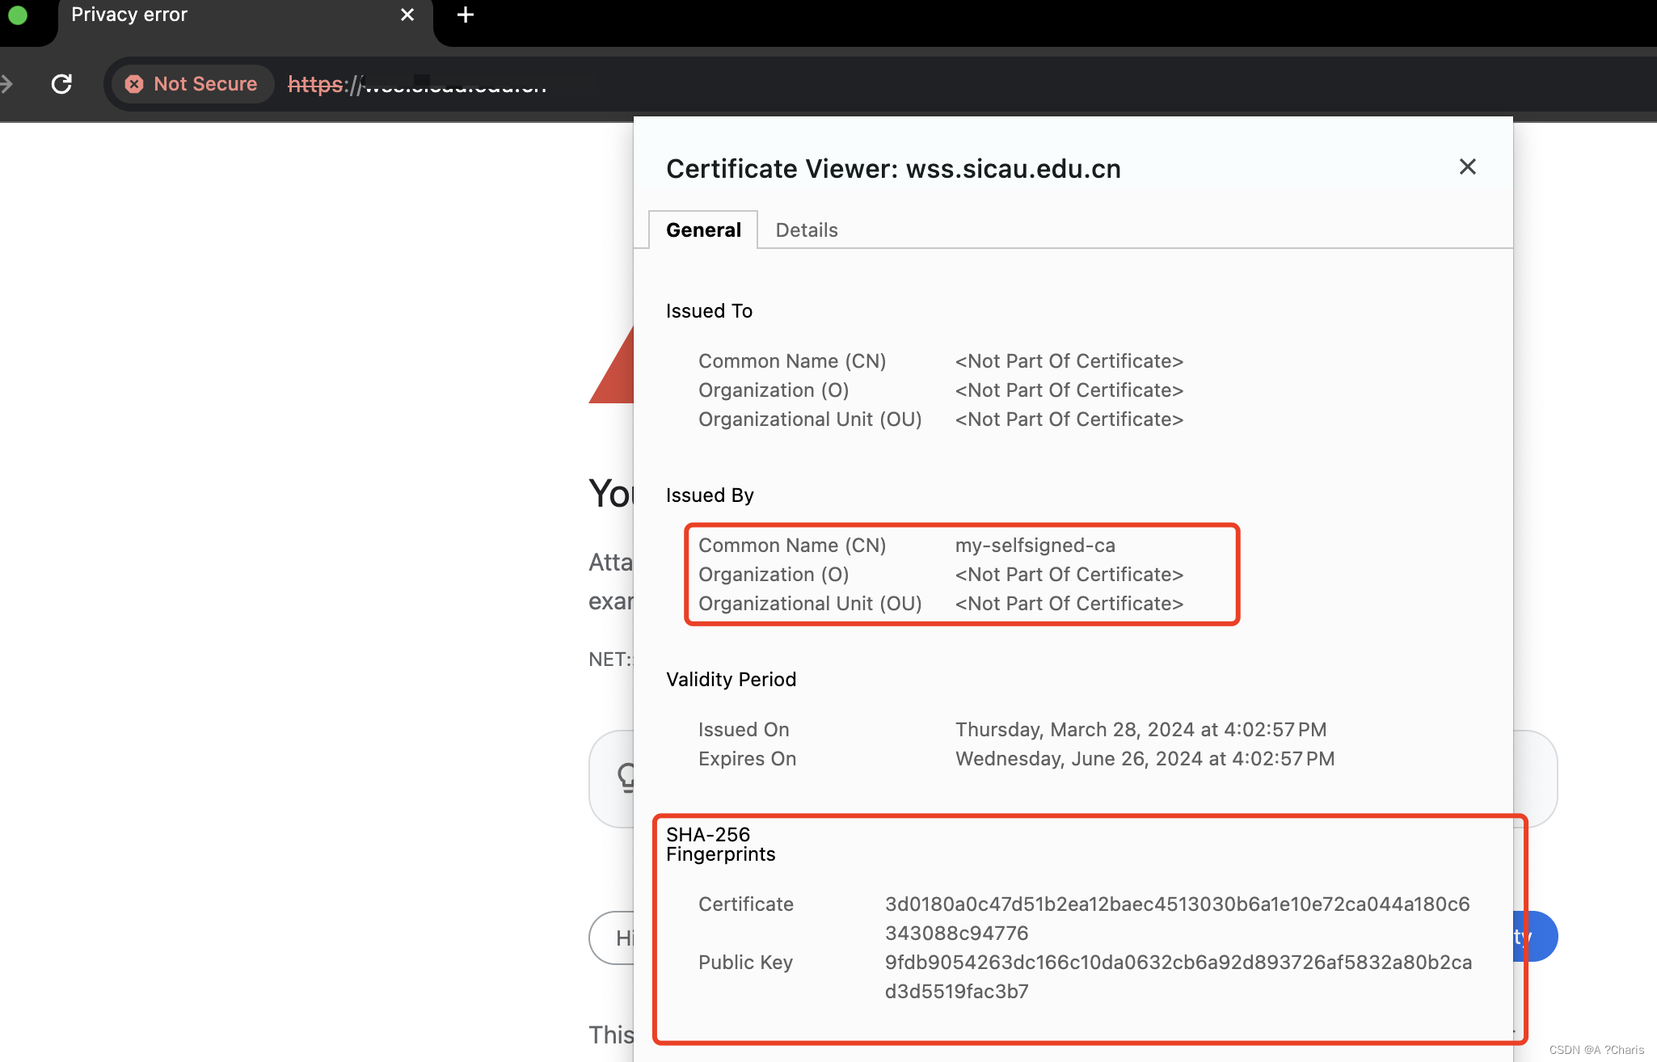The image size is (1657, 1062).
Task: Click the green traffic light window button
Action: (x=18, y=15)
